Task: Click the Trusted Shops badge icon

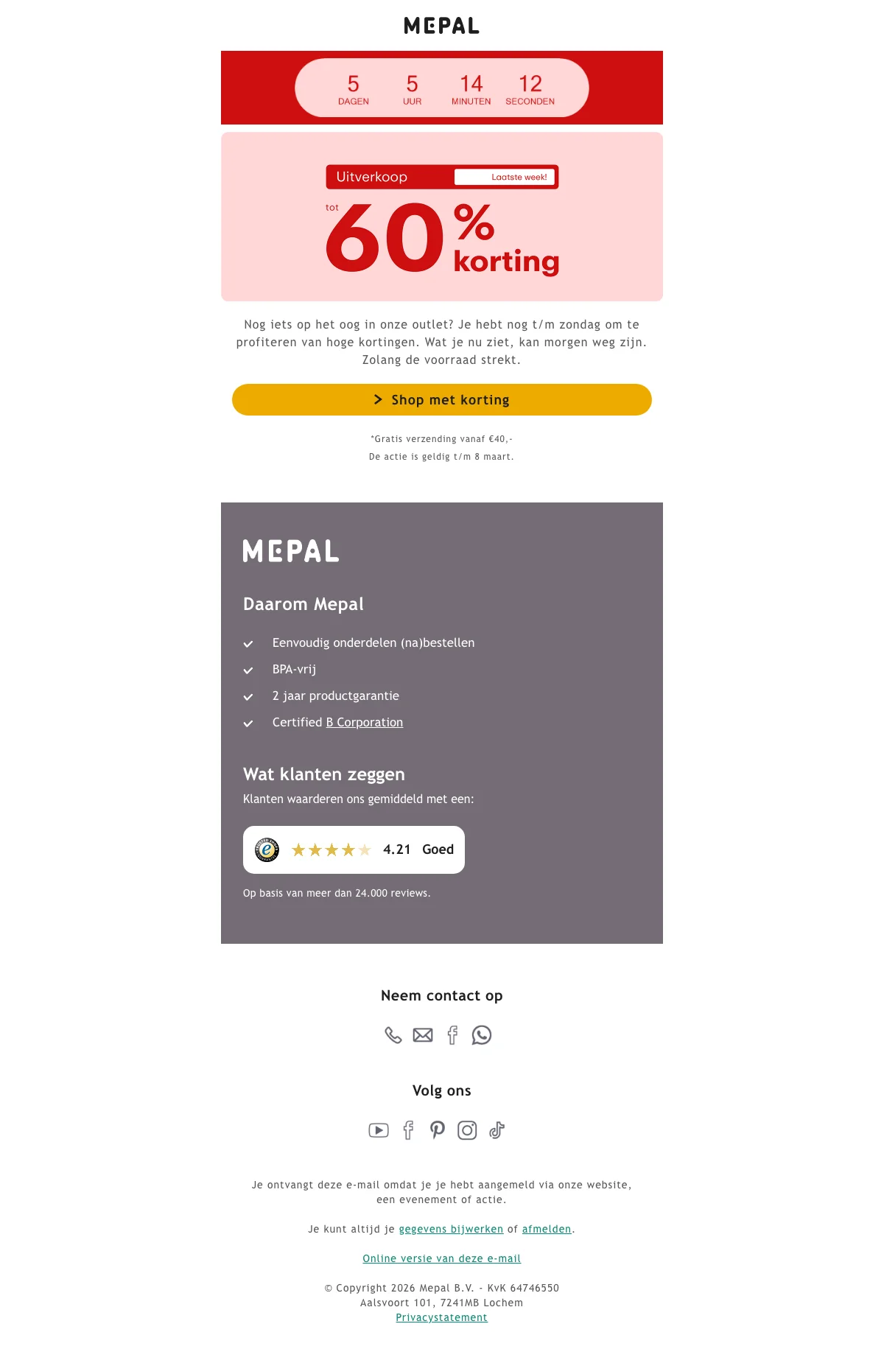Action: (267, 849)
